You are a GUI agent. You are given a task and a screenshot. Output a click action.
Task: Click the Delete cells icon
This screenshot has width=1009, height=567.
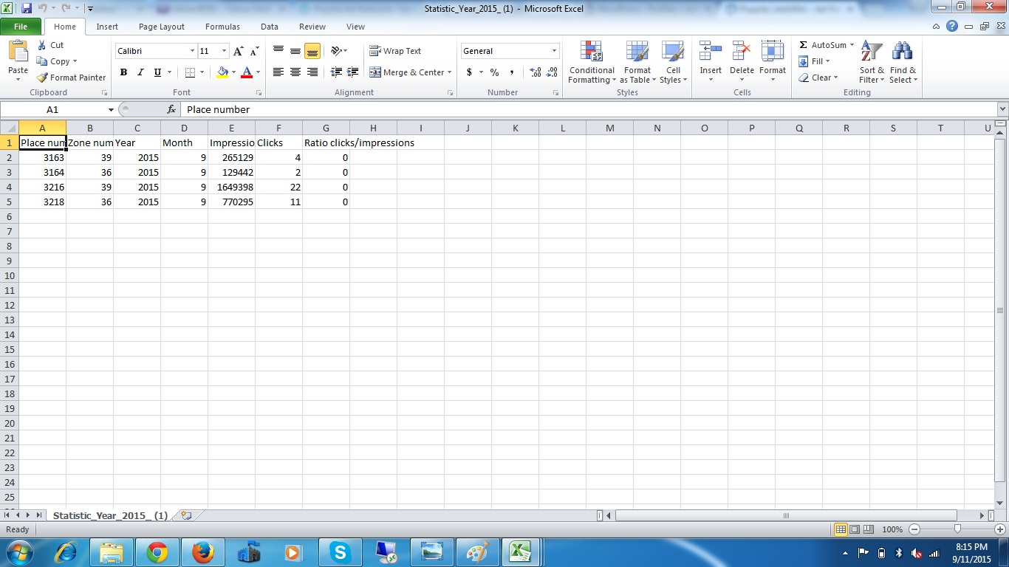pyautogui.click(x=742, y=51)
